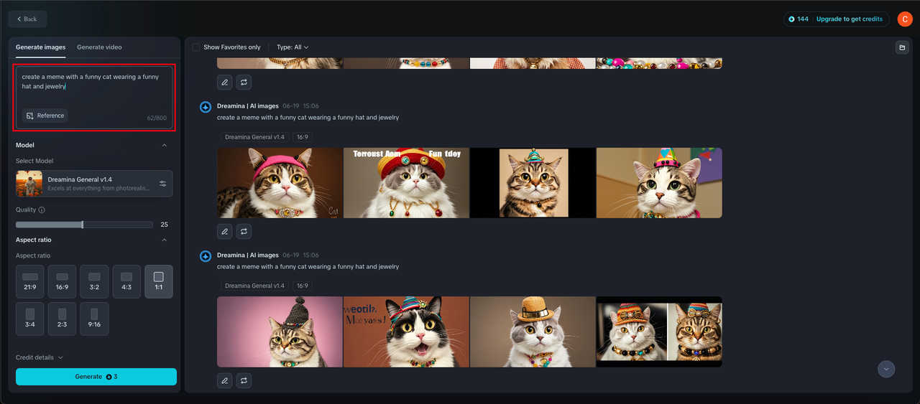Choose the 21:9 aspect ratio

[x=30, y=281]
